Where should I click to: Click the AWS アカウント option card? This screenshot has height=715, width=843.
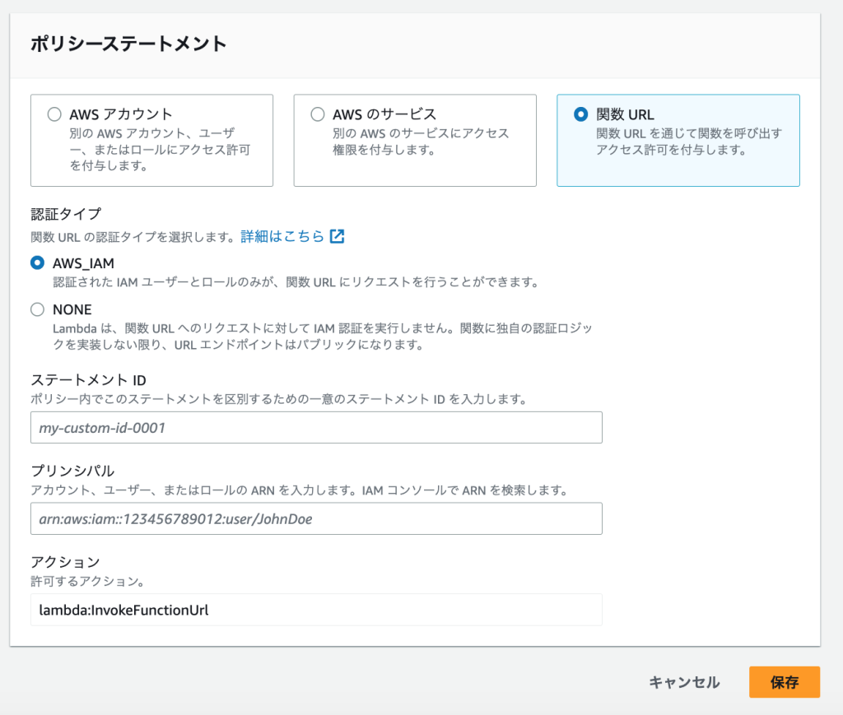151,140
